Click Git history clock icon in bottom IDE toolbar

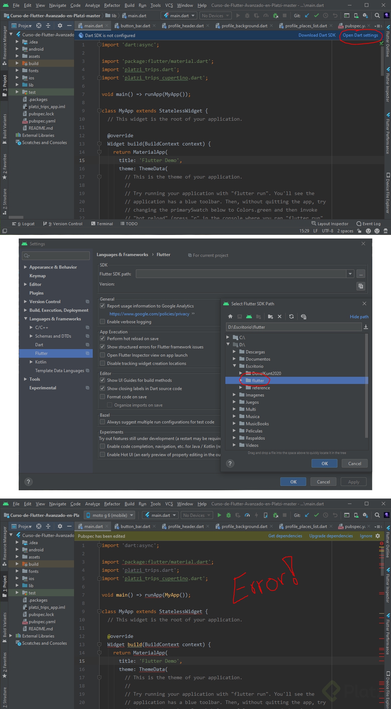(x=326, y=515)
